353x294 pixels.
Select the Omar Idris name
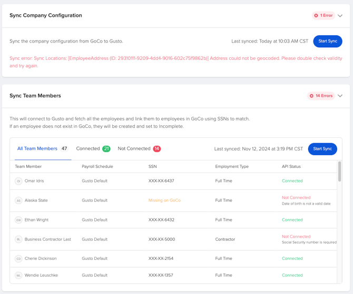[34, 181]
